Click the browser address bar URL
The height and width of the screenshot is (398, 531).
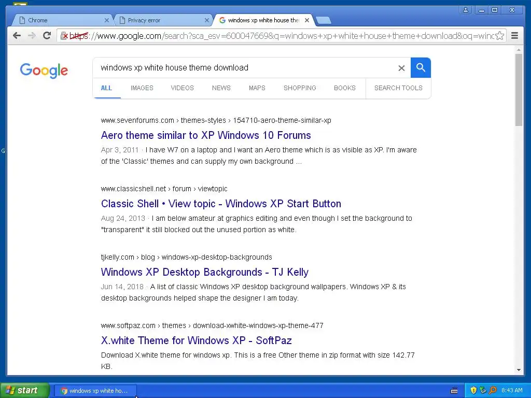[x=282, y=36]
